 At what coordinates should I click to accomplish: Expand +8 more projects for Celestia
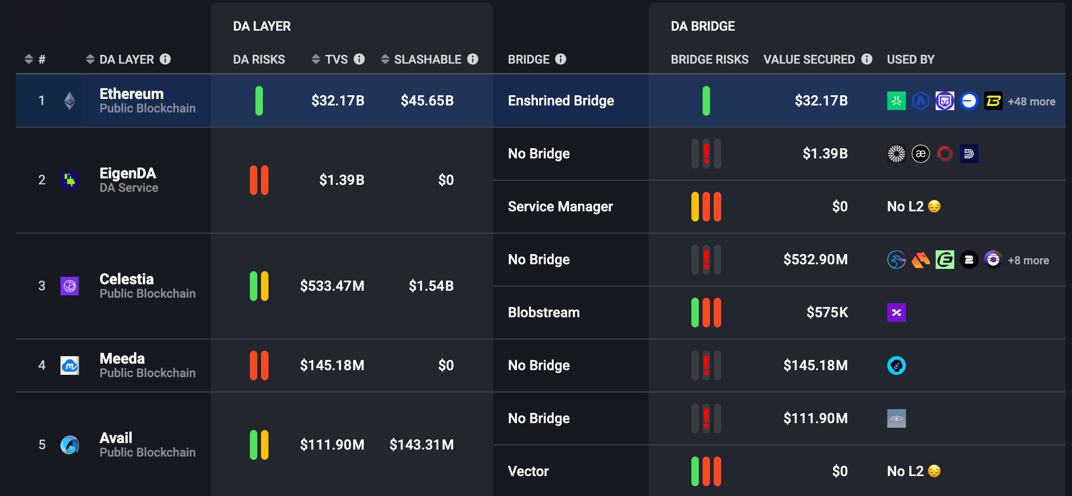coord(1028,261)
